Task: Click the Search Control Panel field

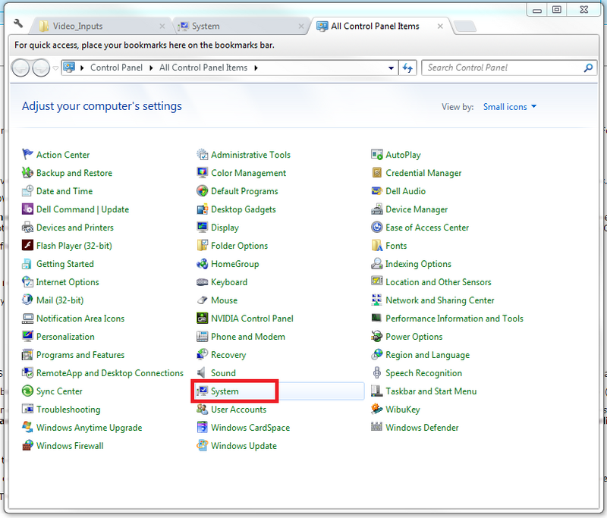Action: (x=502, y=67)
